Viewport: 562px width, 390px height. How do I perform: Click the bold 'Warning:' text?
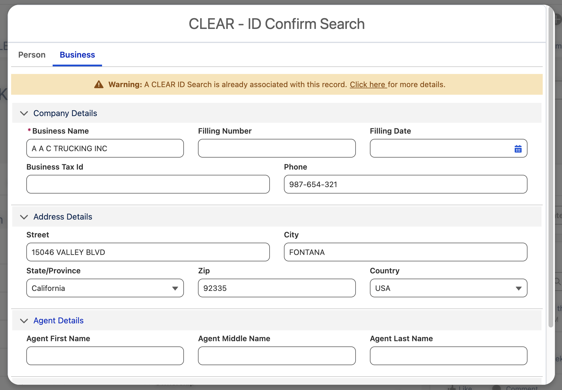[125, 84]
